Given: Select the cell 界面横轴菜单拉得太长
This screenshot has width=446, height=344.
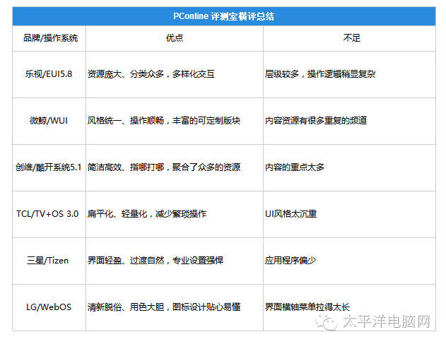Looking at the screenshot, I should [x=307, y=307].
